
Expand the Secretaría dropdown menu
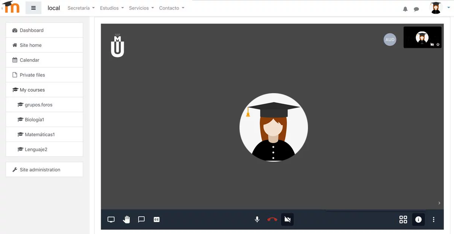(x=81, y=8)
